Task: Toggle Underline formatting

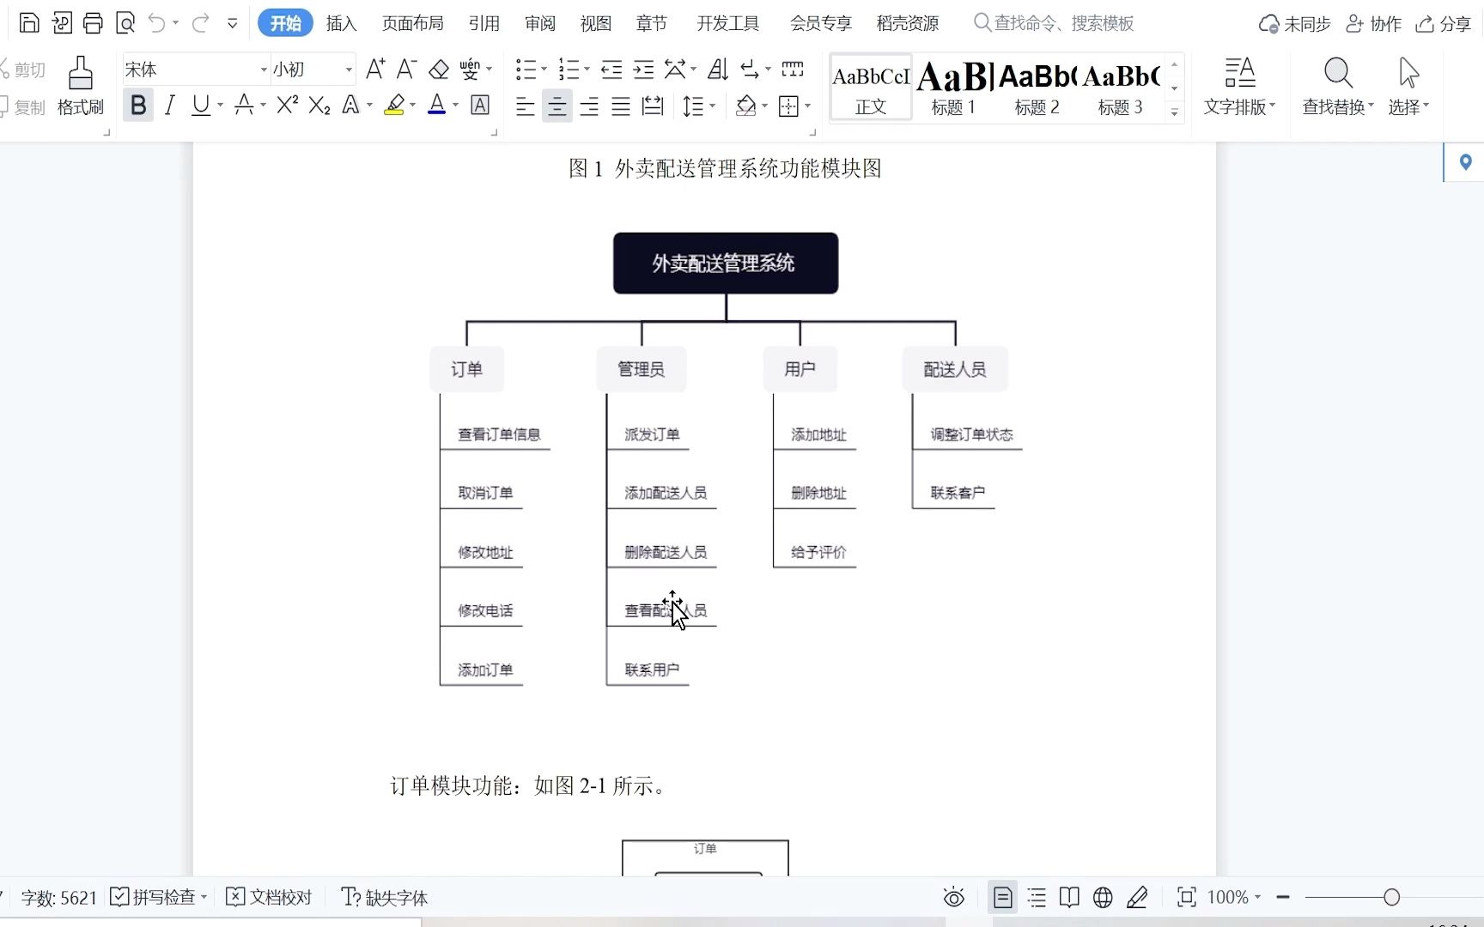Action: (x=201, y=106)
